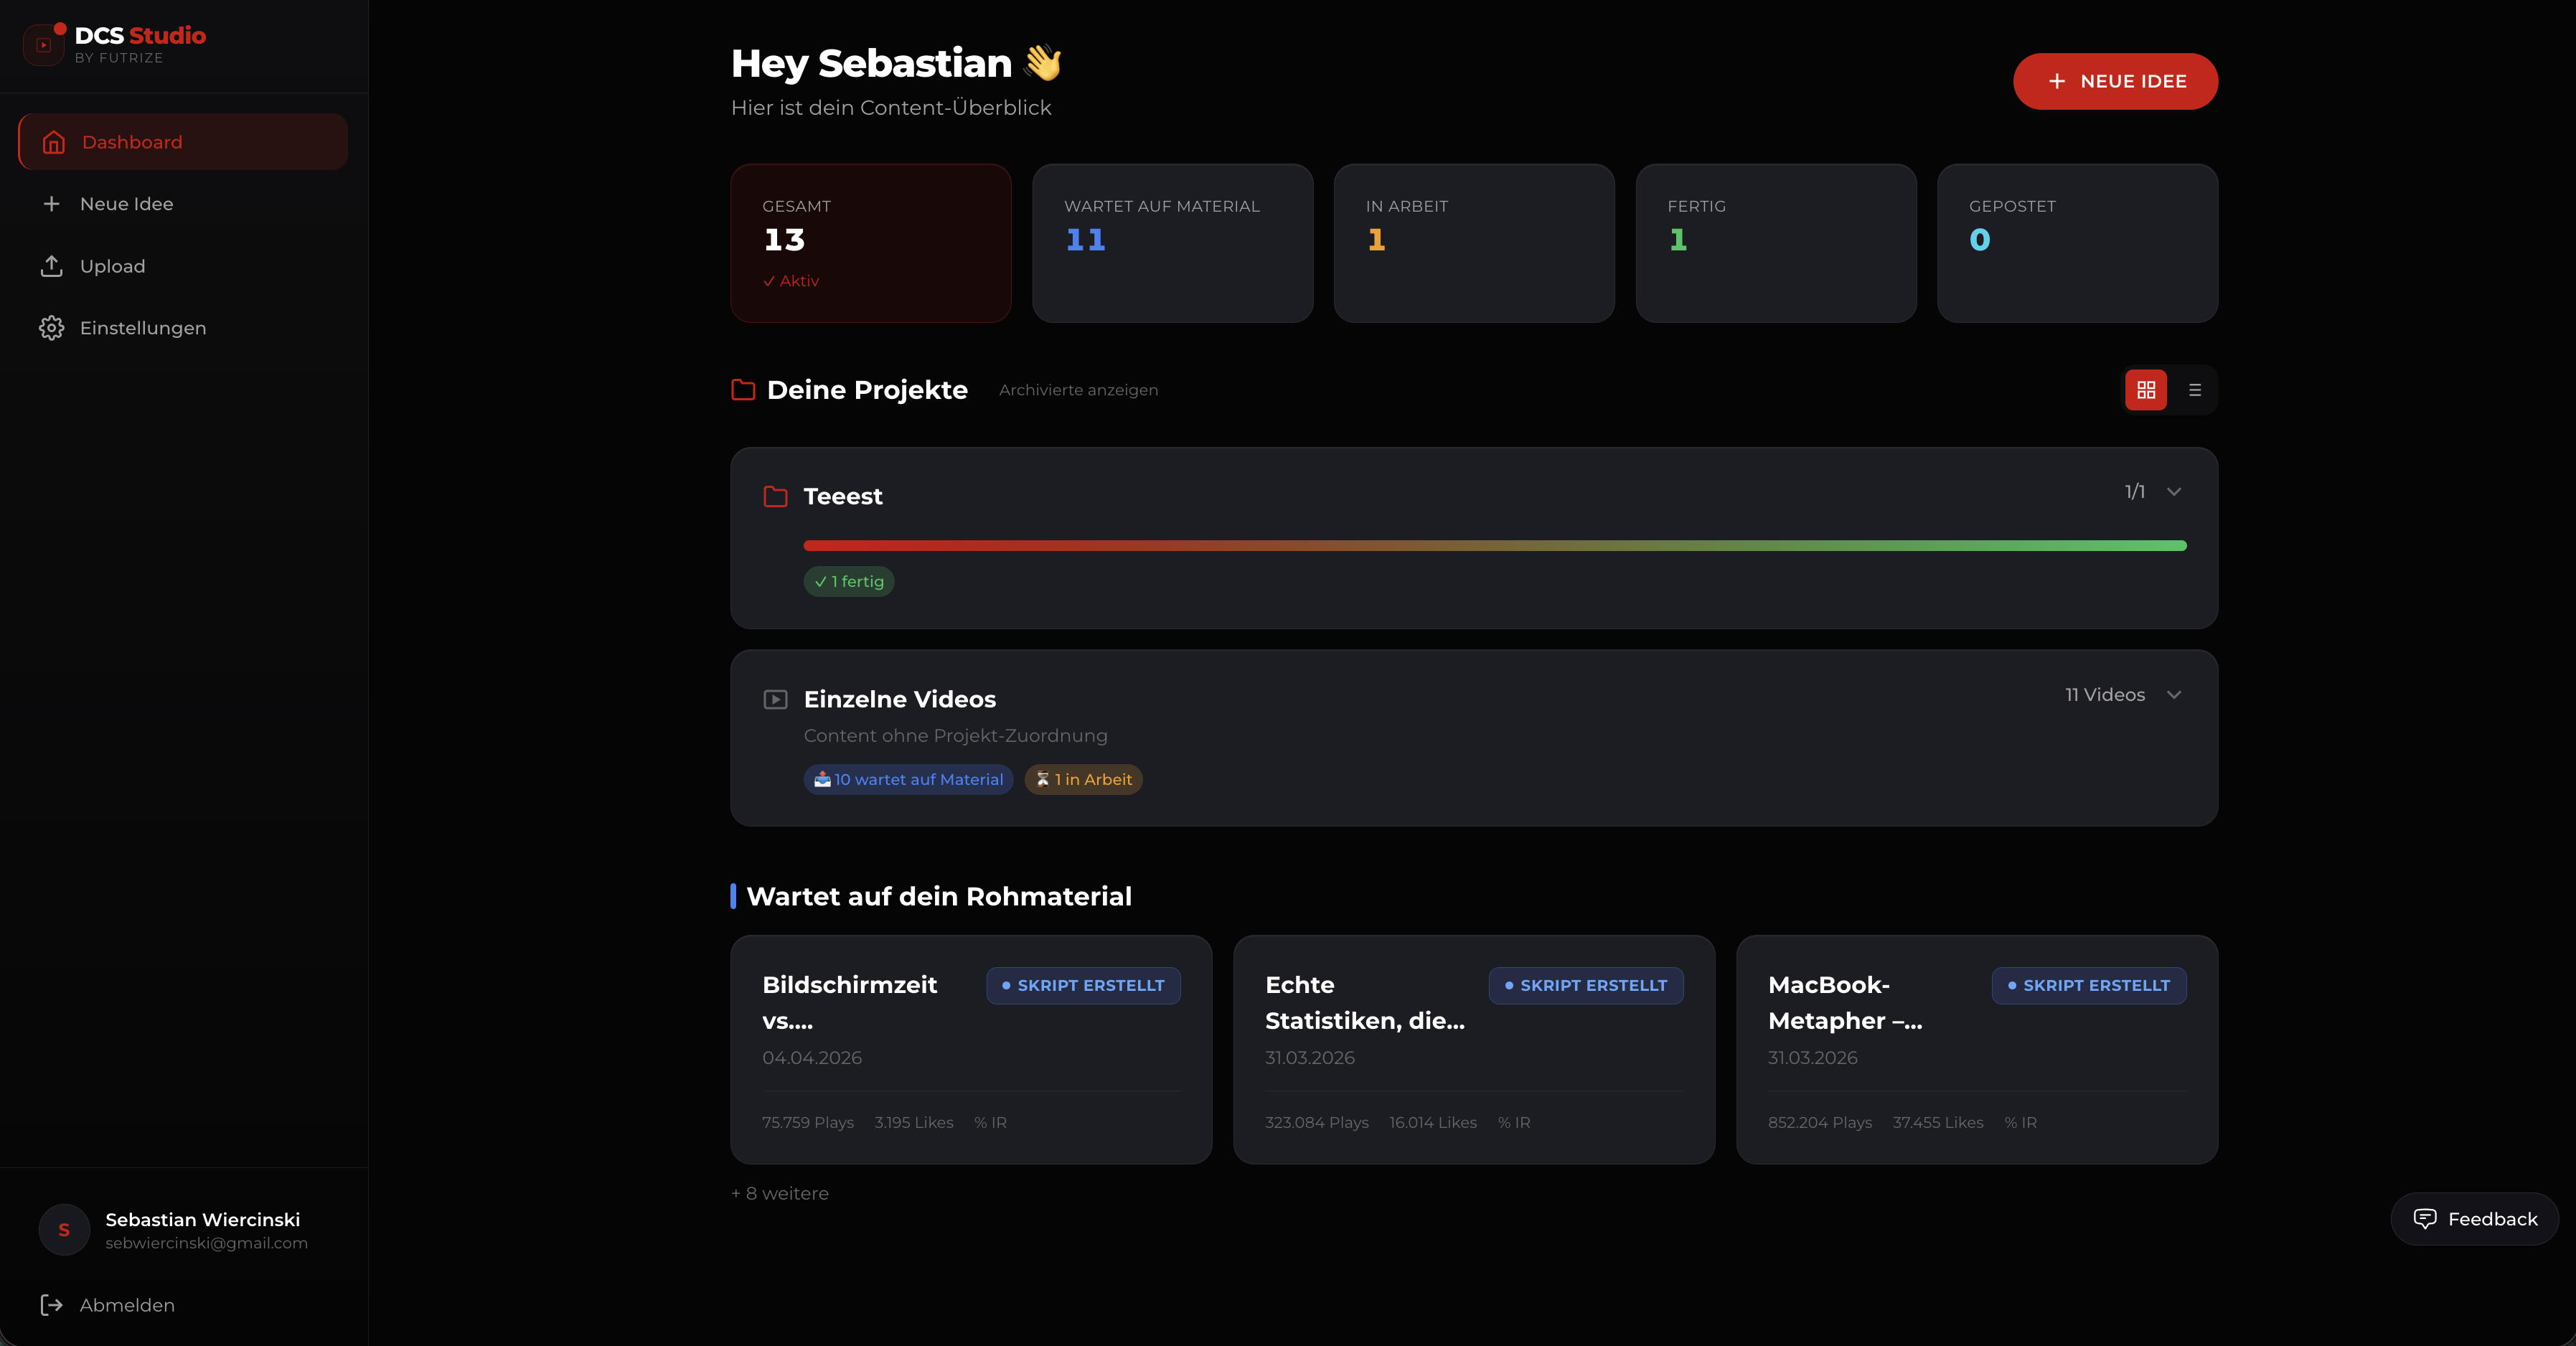Select Dashboard in the sidebar navigation

click(x=131, y=142)
